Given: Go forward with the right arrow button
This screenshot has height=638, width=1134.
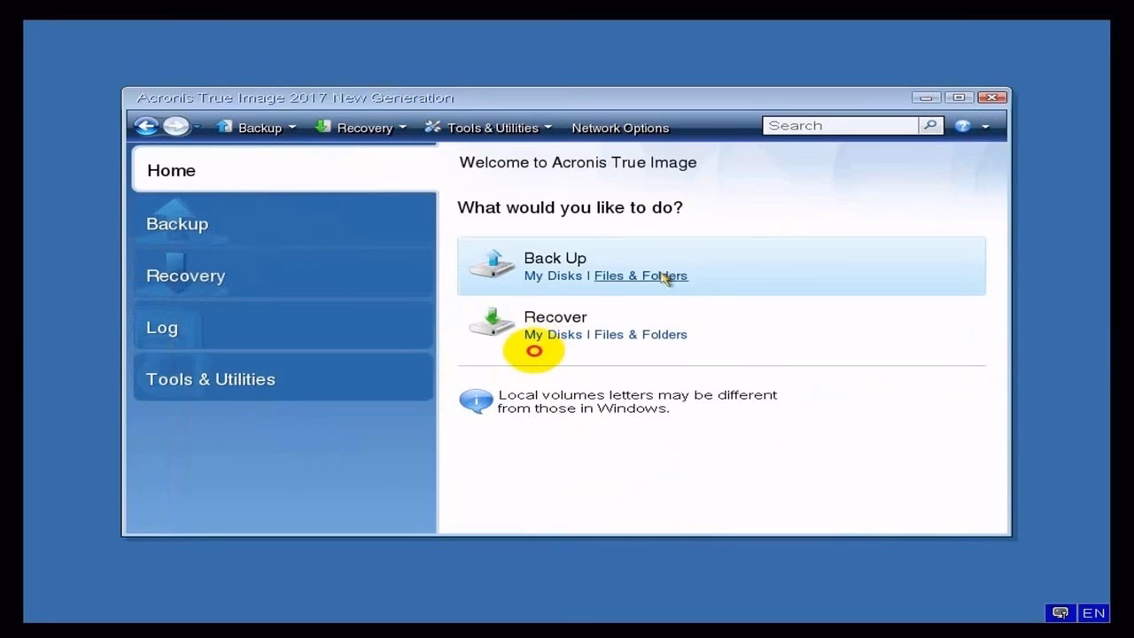Looking at the screenshot, I should (175, 127).
